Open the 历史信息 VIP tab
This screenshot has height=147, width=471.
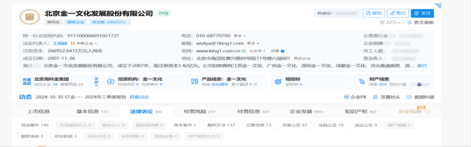coord(410,112)
